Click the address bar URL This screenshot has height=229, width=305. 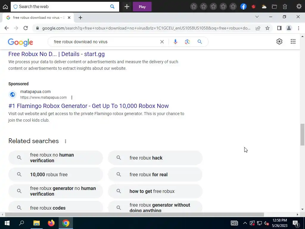(x=146, y=28)
